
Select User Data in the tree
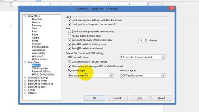pyautogui.click(x=37, y=19)
